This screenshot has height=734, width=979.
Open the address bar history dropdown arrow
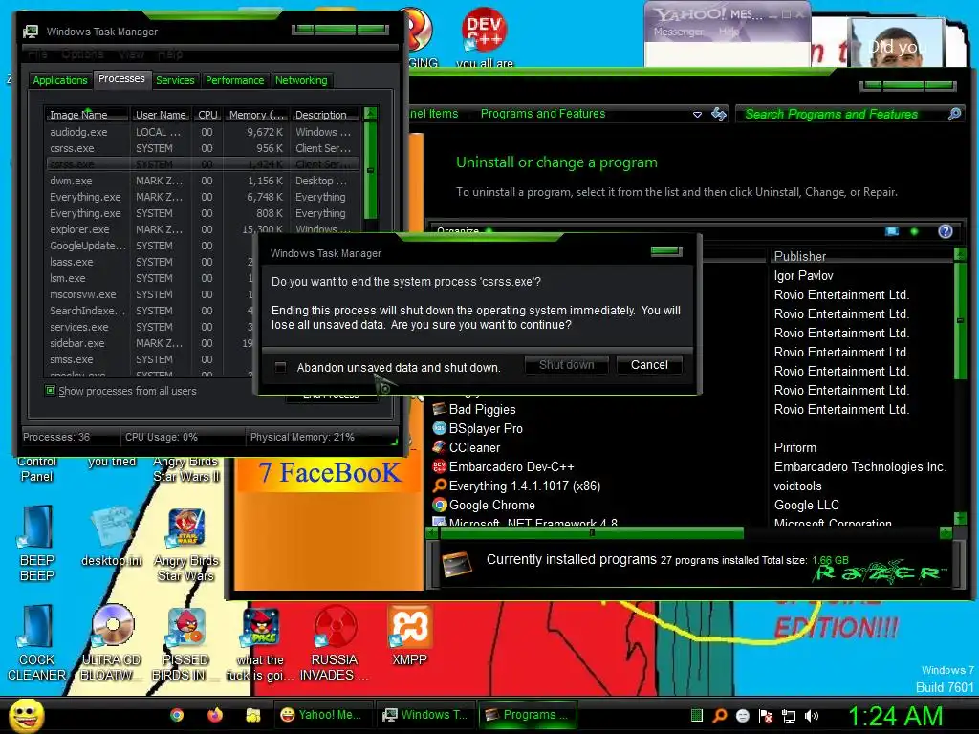point(697,115)
